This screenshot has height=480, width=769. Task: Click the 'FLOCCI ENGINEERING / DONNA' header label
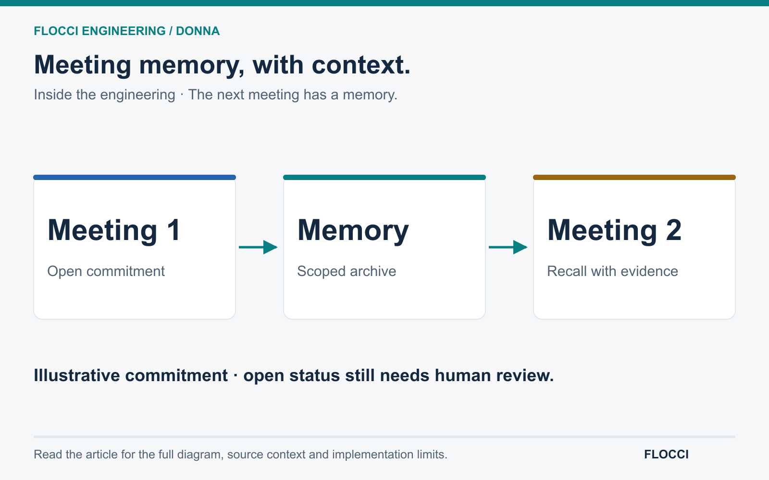(127, 31)
